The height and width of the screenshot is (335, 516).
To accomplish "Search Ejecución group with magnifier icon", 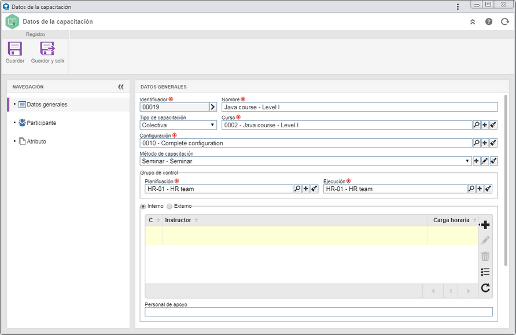I will (x=471, y=189).
